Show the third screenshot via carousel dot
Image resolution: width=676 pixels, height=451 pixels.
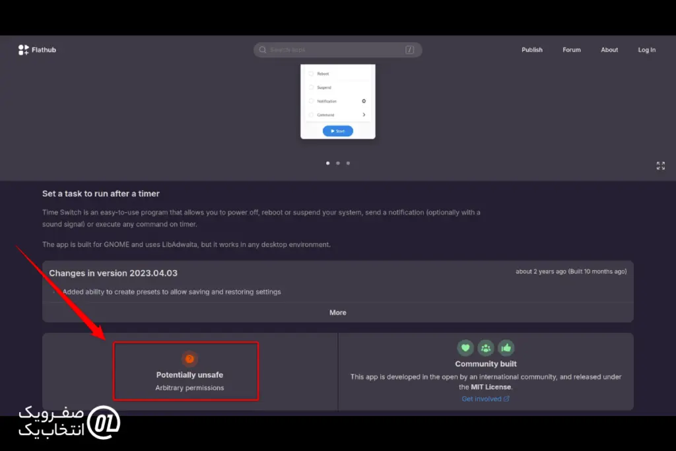(348, 163)
